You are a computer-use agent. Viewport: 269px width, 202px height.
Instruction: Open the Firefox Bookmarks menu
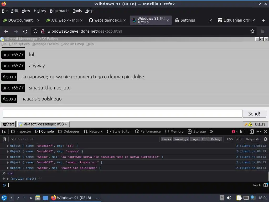[x=60, y=11]
